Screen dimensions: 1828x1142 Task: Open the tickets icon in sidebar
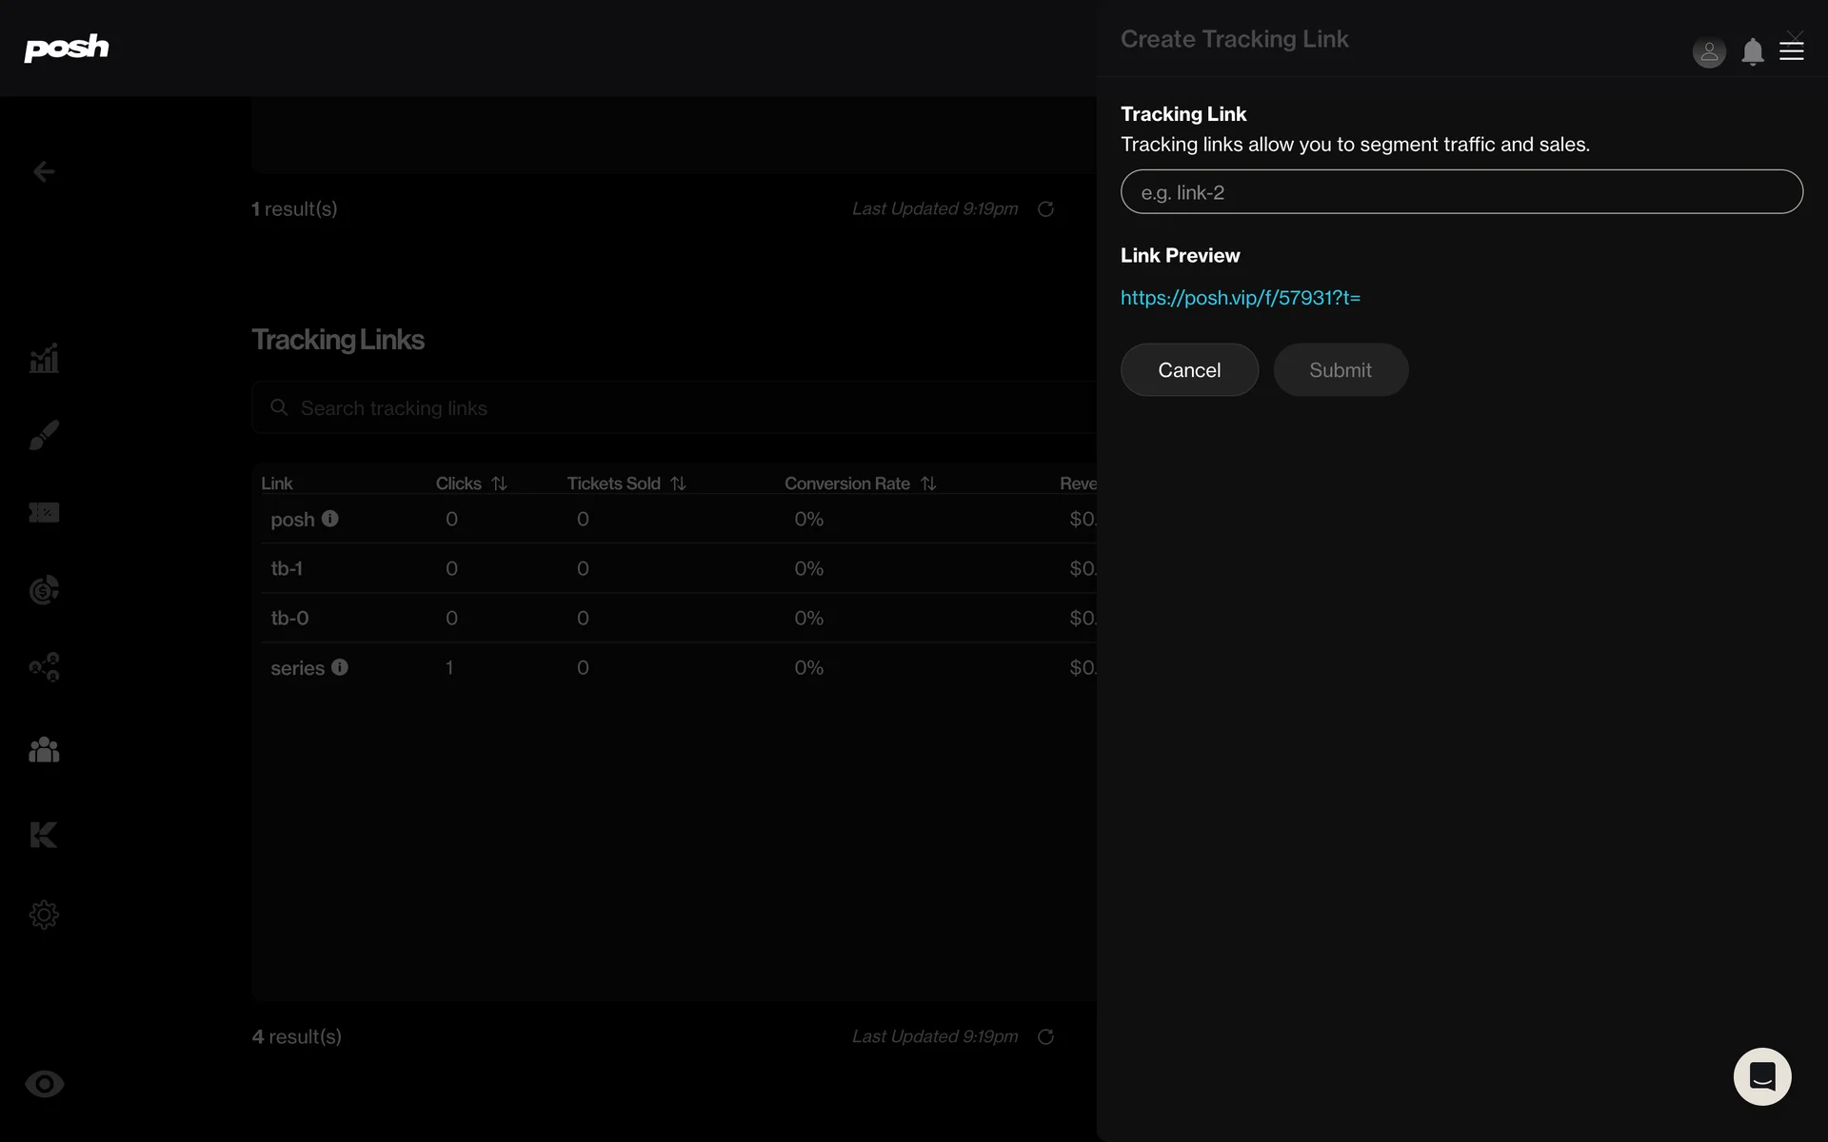[x=44, y=513]
